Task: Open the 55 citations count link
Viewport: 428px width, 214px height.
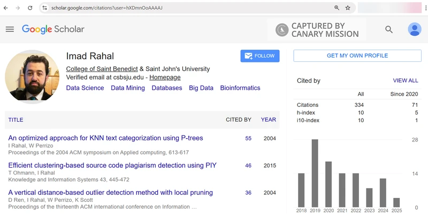Action: [x=248, y=138]
